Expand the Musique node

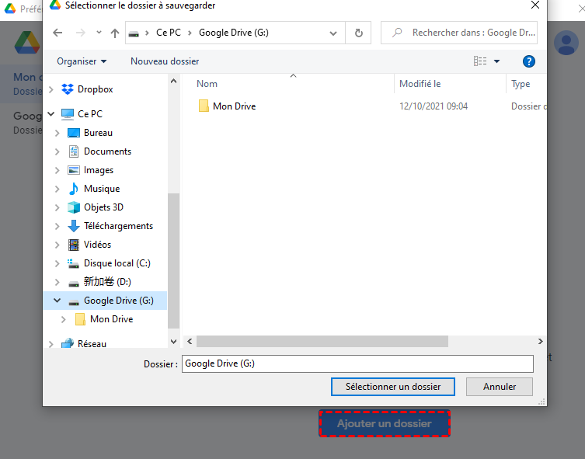[57, 189]
